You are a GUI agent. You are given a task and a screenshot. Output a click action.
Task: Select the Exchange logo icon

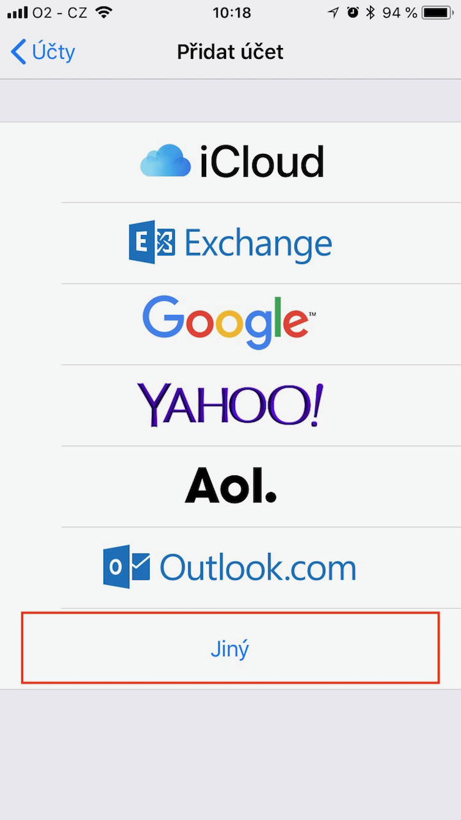click(152, 243)
